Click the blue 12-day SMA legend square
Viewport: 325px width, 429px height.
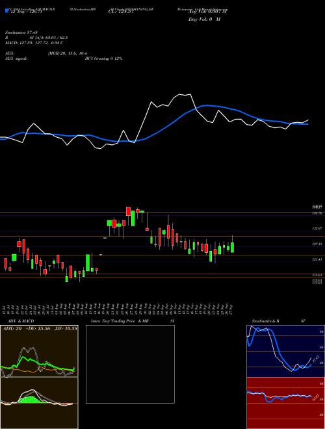[x=7, y=10]
